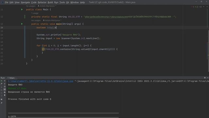Print console output
The image size is (209, 118).
pyautogui.click(x=5, y=92)
